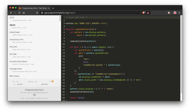This screenshot has height=111, width=190.
Task: Select the Aurulent Sans Mono font
Action: (18, 61)
